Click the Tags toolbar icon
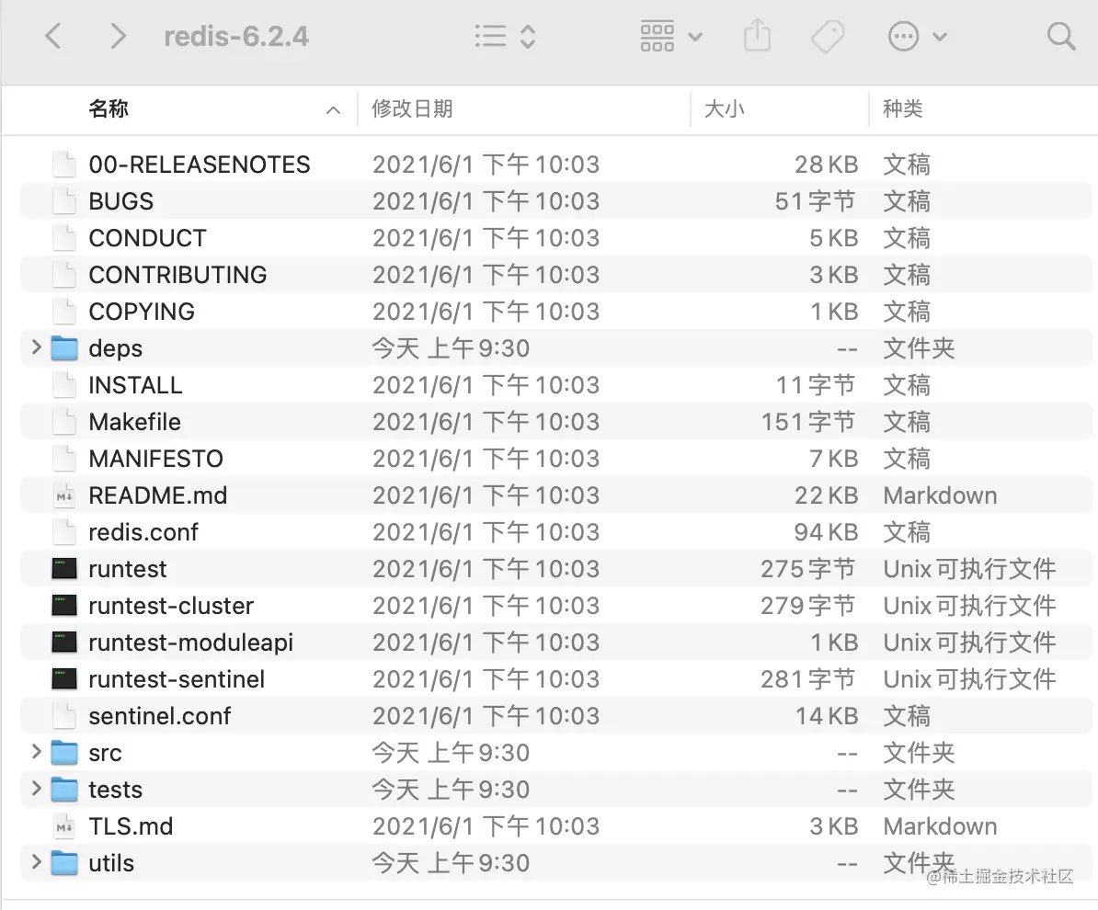 (827, 36)
